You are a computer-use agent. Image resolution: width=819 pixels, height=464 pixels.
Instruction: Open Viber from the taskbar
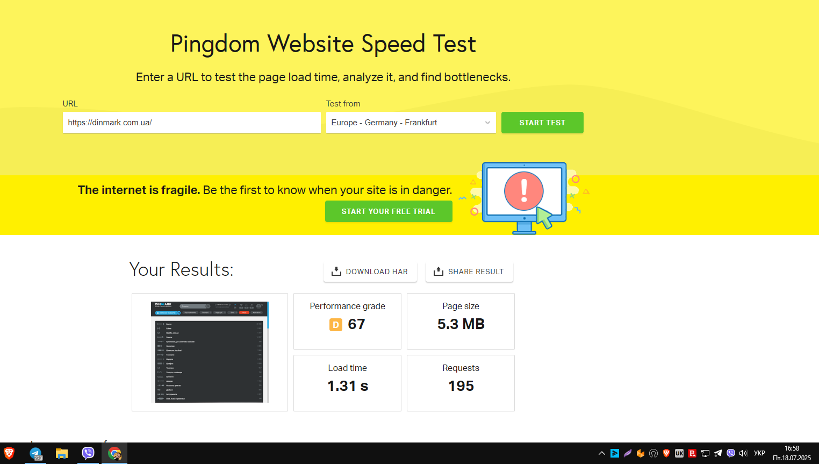[88, 453]
